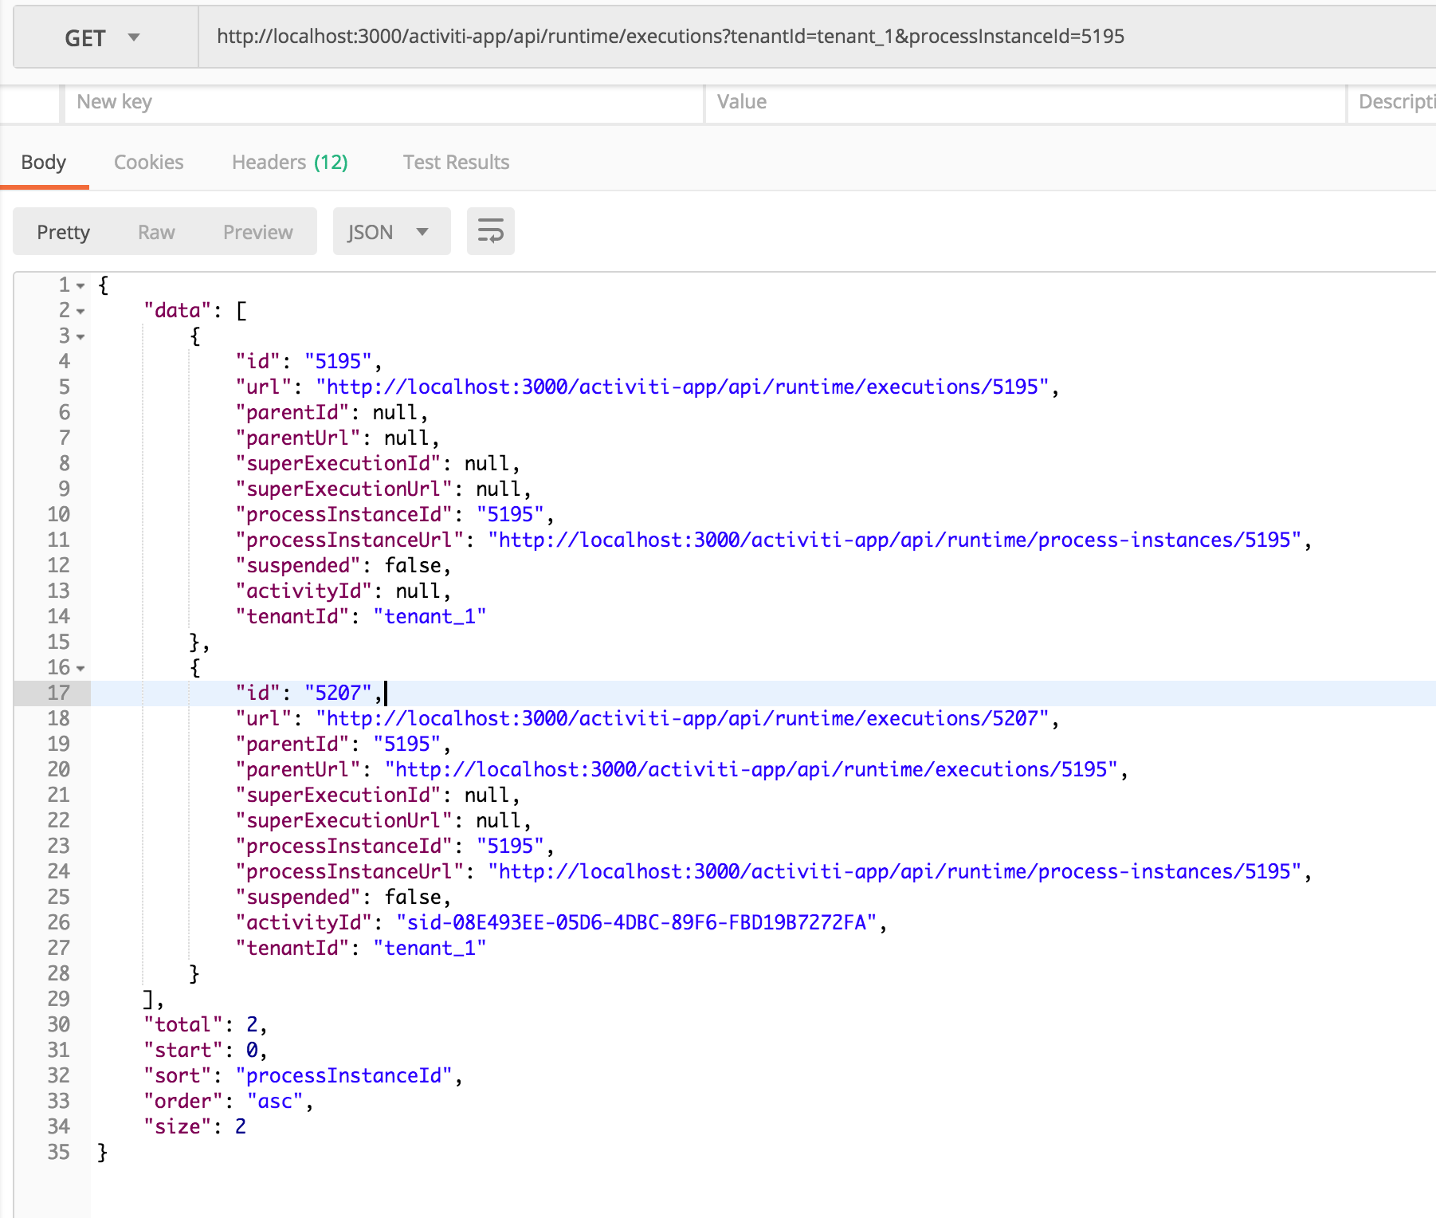Click the Description column field

(x=1392, y=102)
